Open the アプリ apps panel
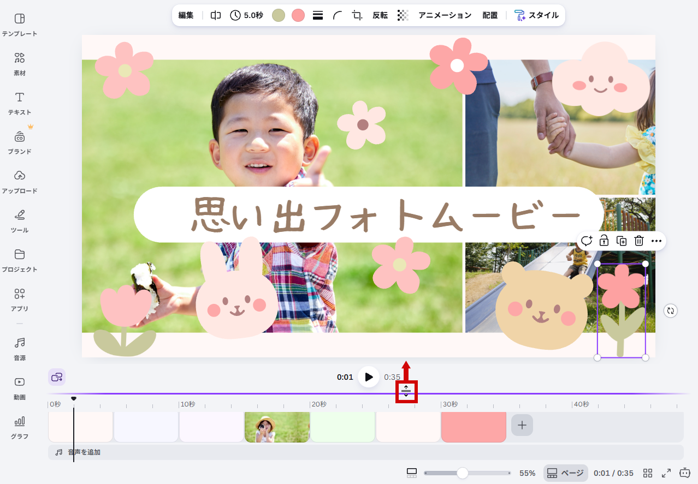Image resolution: width=698 pixels, height=484 pixels. click(20, 300)
